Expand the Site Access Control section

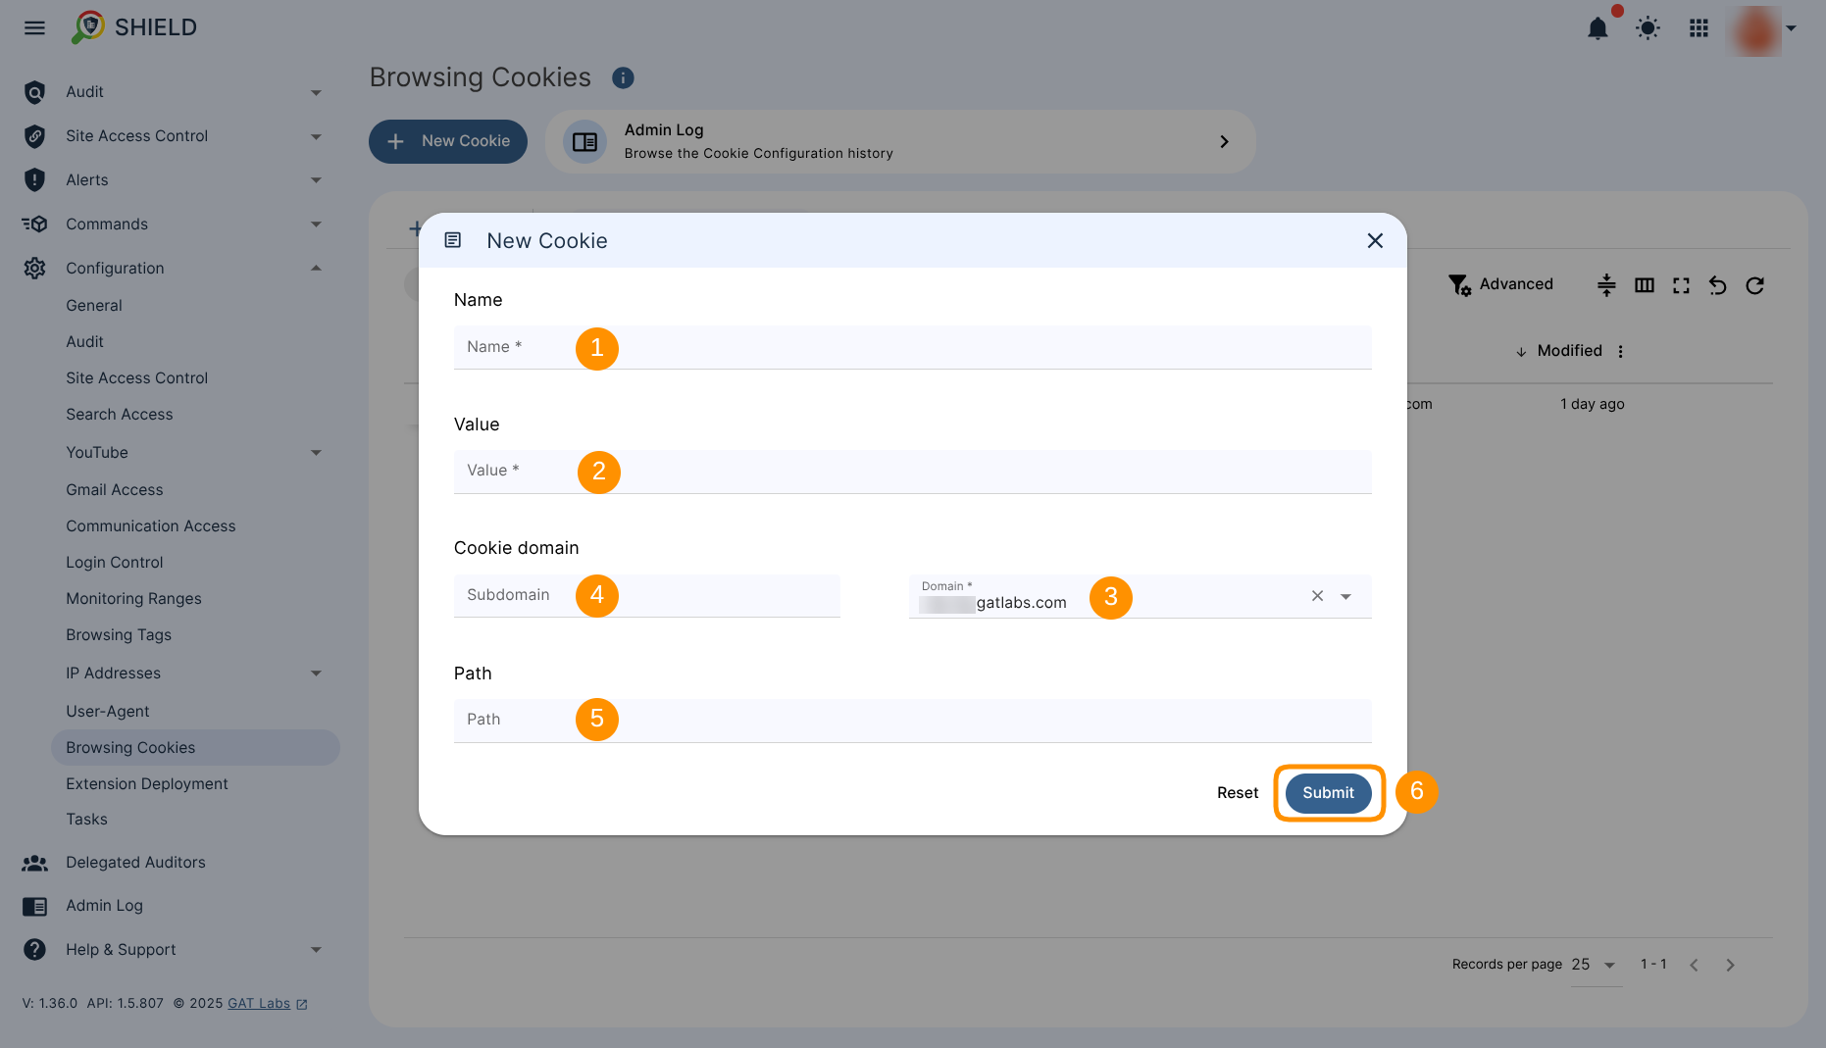point(316,137)
